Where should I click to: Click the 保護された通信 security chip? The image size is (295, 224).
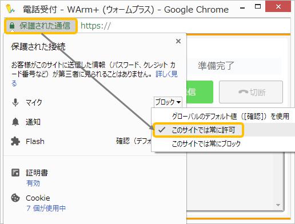point(41,26)
